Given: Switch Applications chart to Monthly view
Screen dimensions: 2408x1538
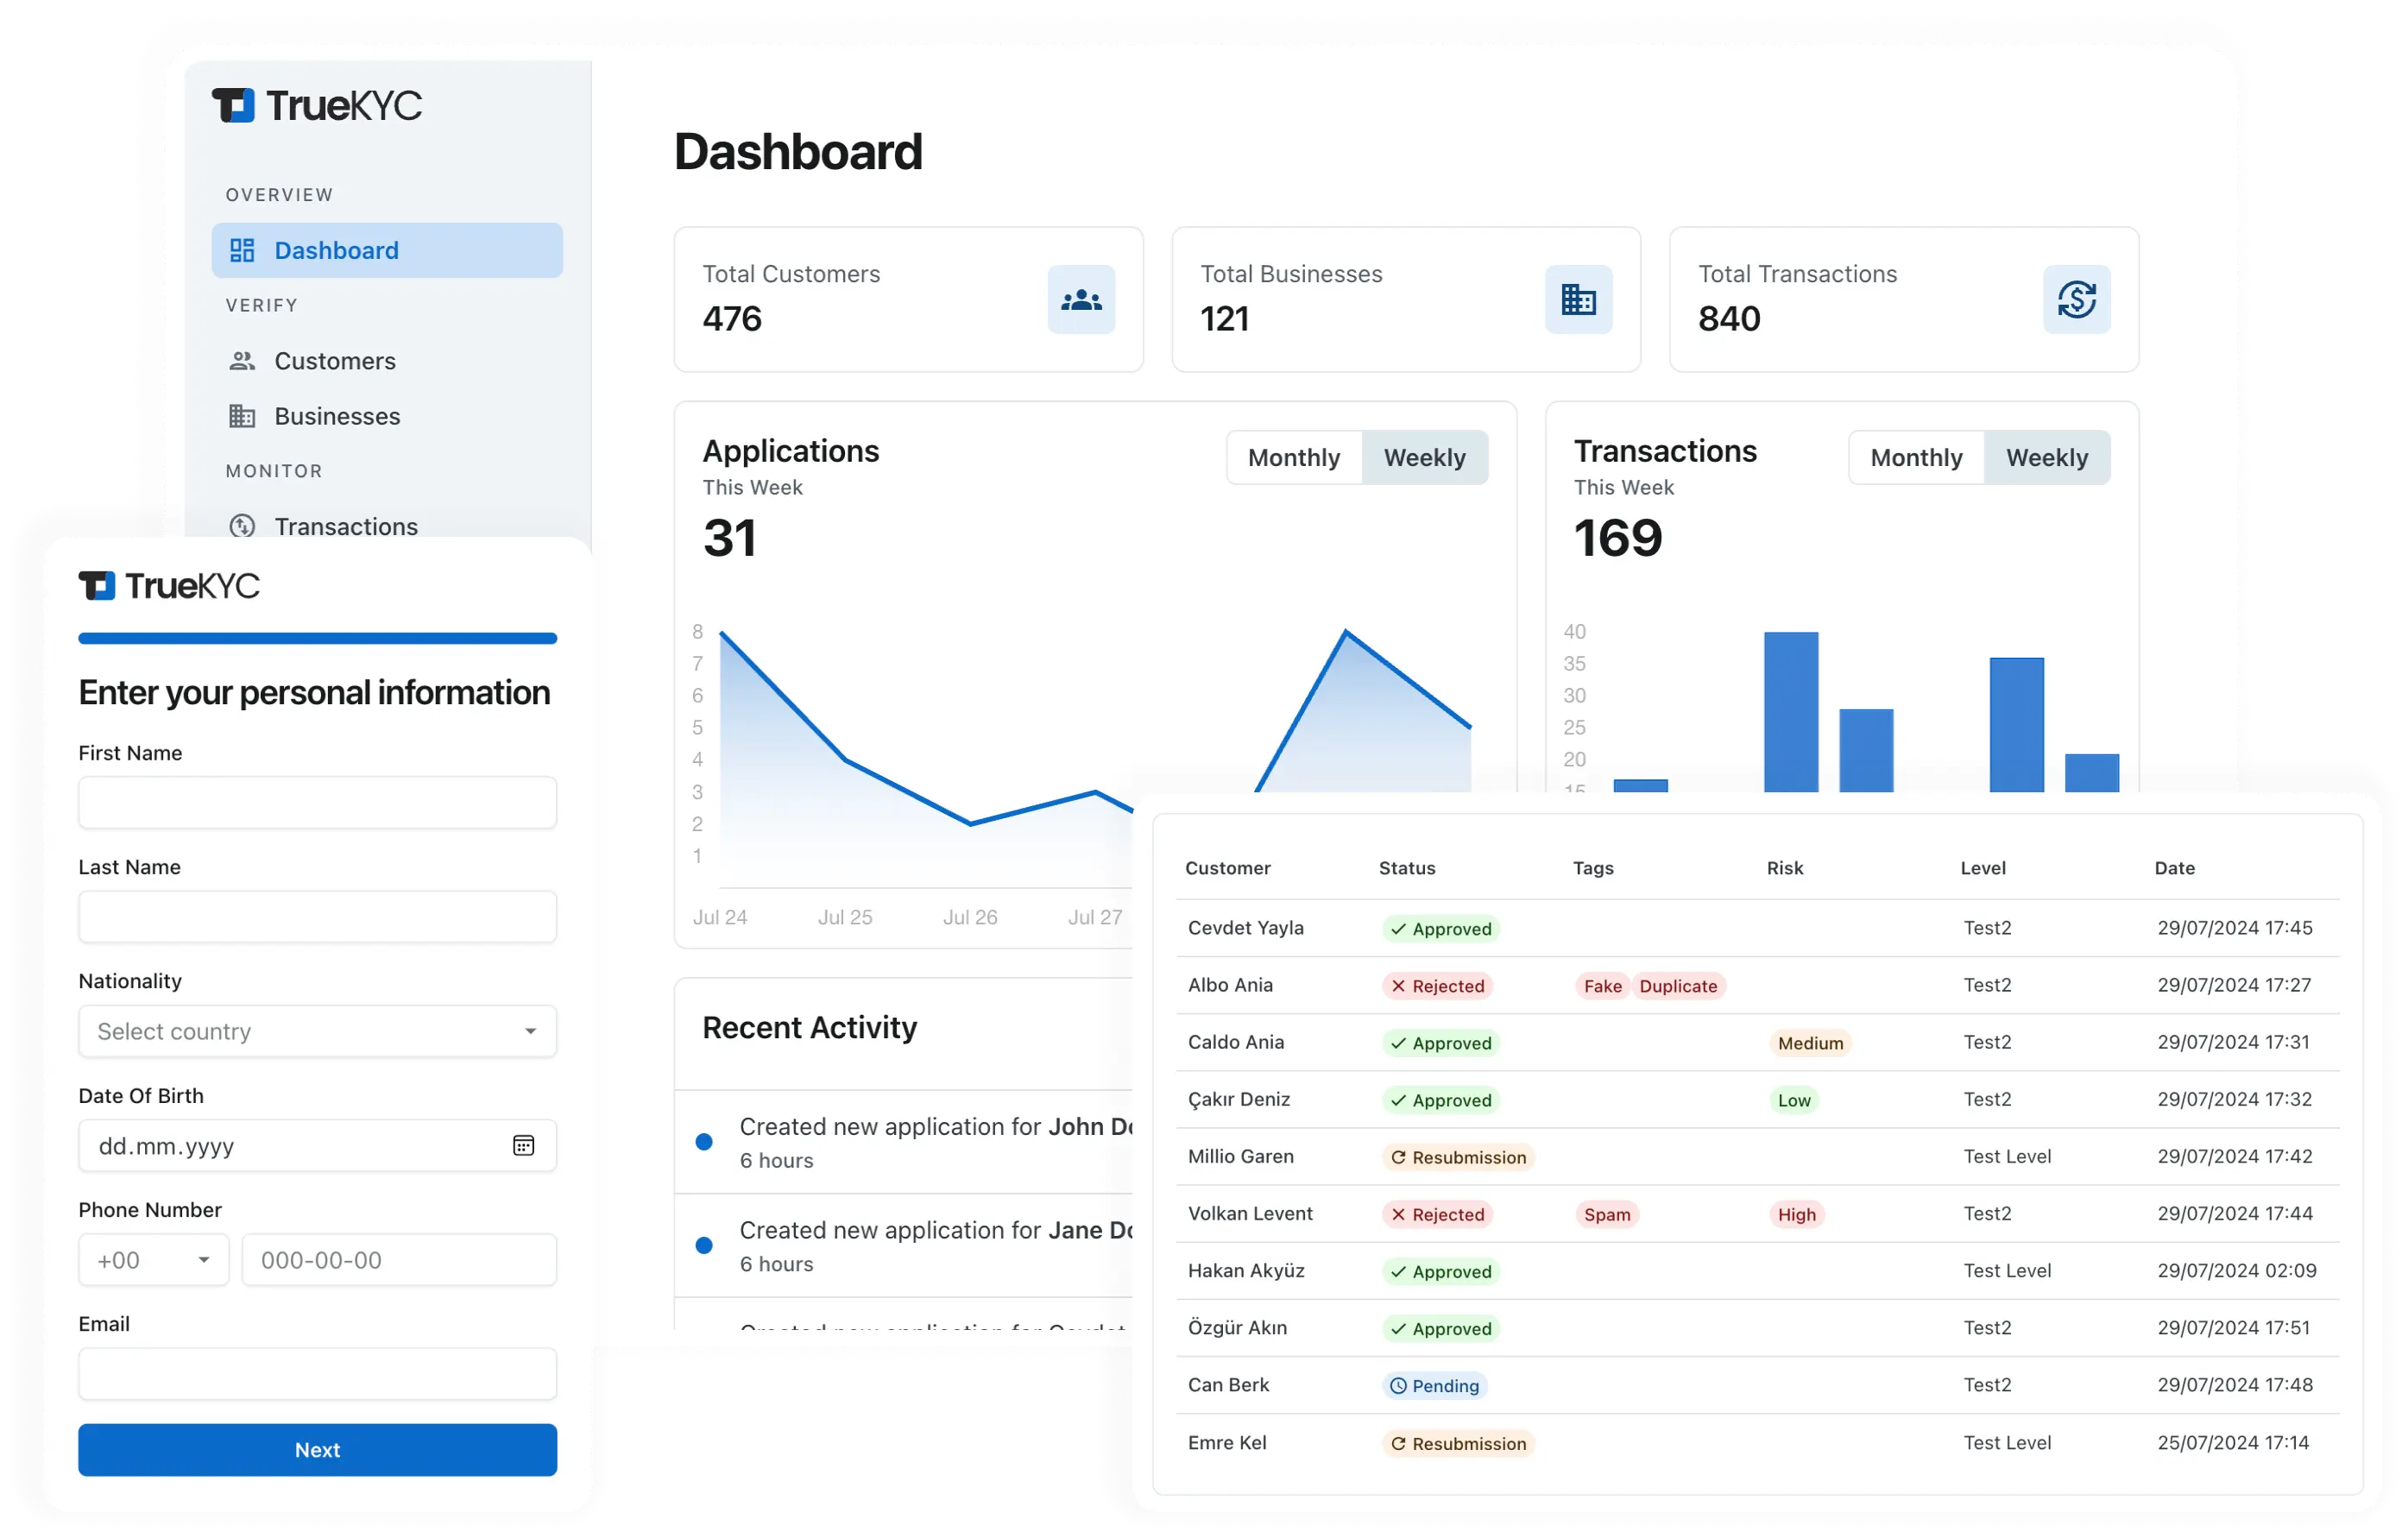Looking at the screenshot, I should coord(1295,458).
